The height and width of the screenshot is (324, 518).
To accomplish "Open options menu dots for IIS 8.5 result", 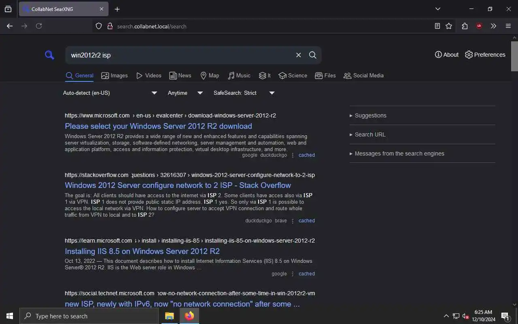I will pyautogui.click(x=293, y=274).
